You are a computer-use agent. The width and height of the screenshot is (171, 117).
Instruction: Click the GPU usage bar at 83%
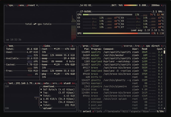pos(116,33)
